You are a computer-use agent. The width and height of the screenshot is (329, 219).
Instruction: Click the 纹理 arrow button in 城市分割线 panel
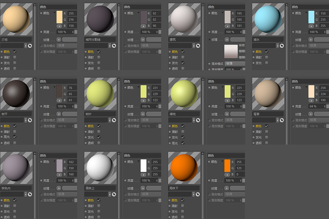click(x=143, y=40)
